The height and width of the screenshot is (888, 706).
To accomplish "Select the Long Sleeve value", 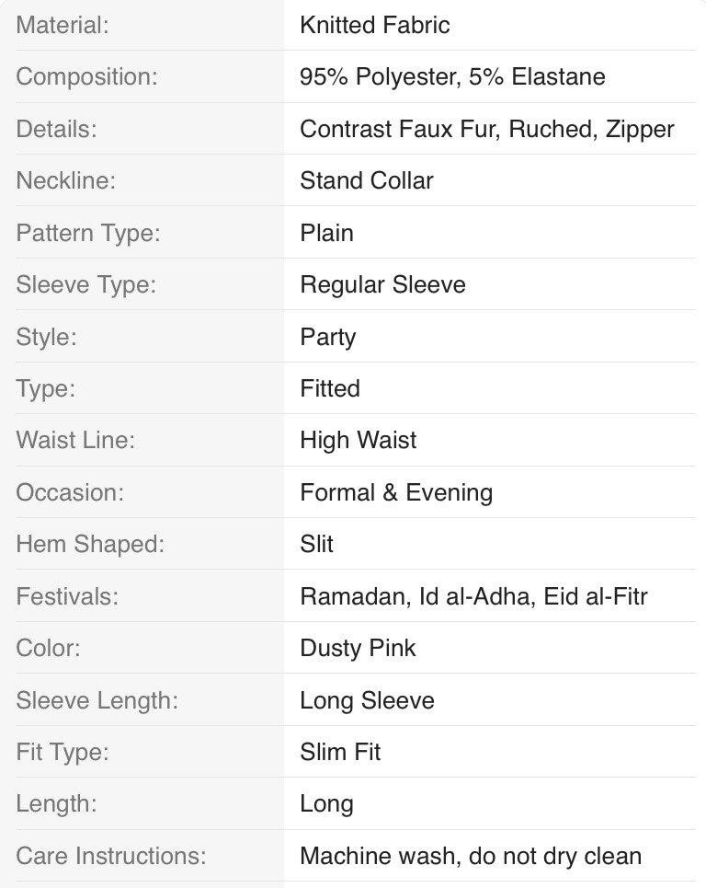I will (x=367, y=700).
